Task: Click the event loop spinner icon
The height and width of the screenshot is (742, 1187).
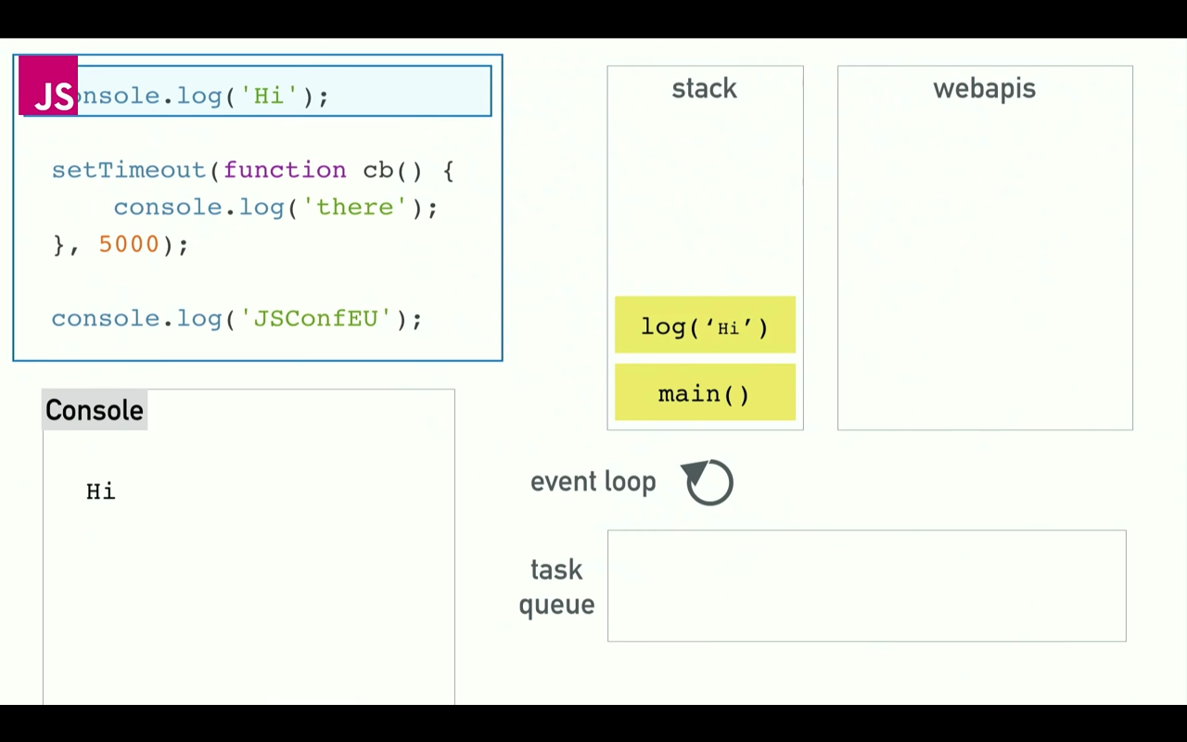Action: (708, 481)
